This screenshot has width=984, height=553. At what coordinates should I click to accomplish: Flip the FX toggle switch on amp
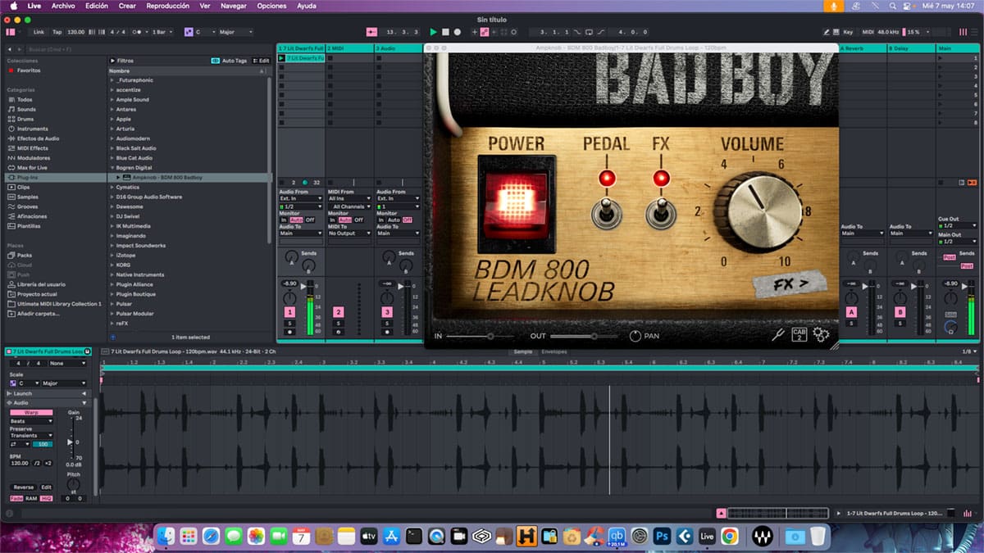(x=661, y=213)
